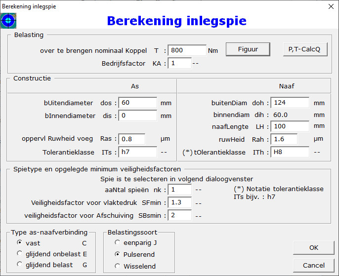This screenshot has width=339, height=276.
Task: Open the Figuur button
Action: point(248,49)
